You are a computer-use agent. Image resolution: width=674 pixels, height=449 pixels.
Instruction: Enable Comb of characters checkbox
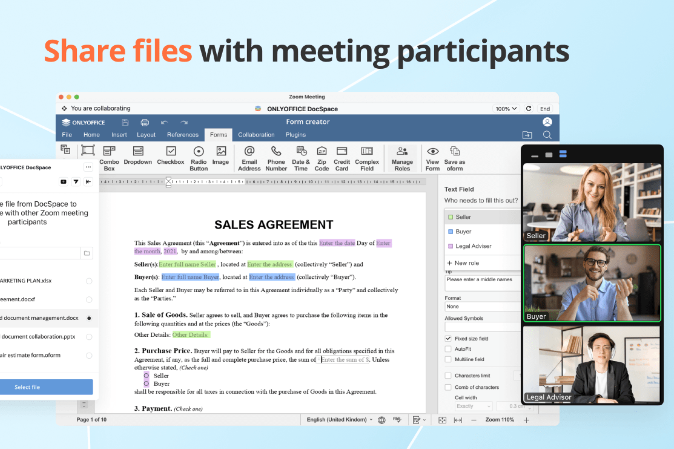[448, 387]
